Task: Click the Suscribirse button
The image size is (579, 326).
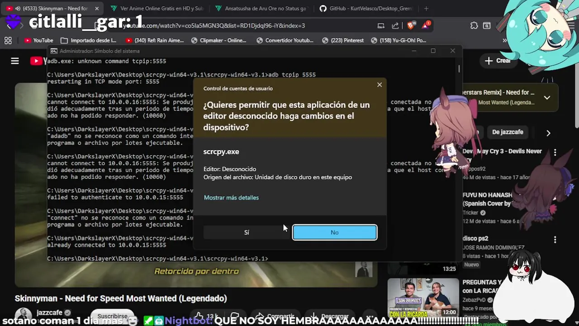Action: coord(113,316)
